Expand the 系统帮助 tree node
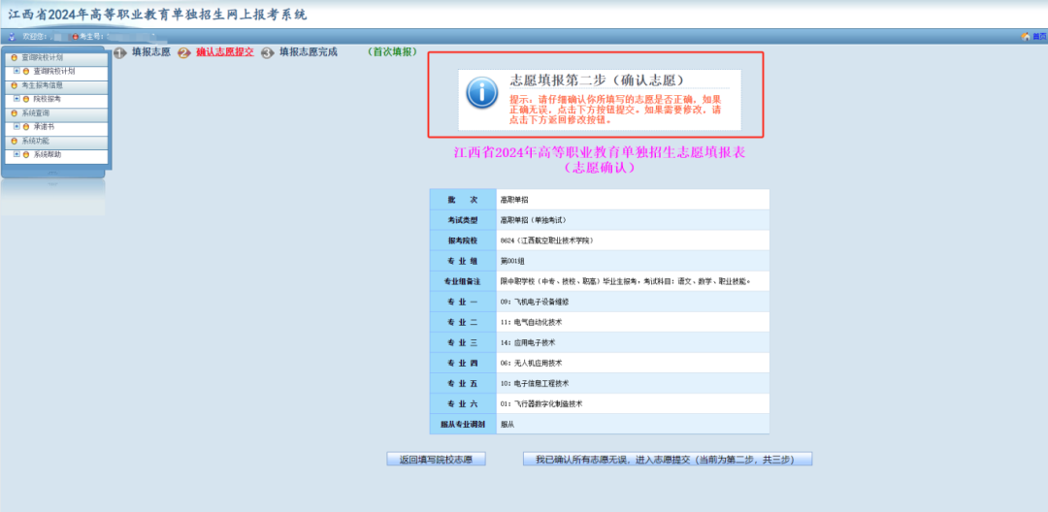The width and height of the screenshot is (1048, 512). coord(16,153)
